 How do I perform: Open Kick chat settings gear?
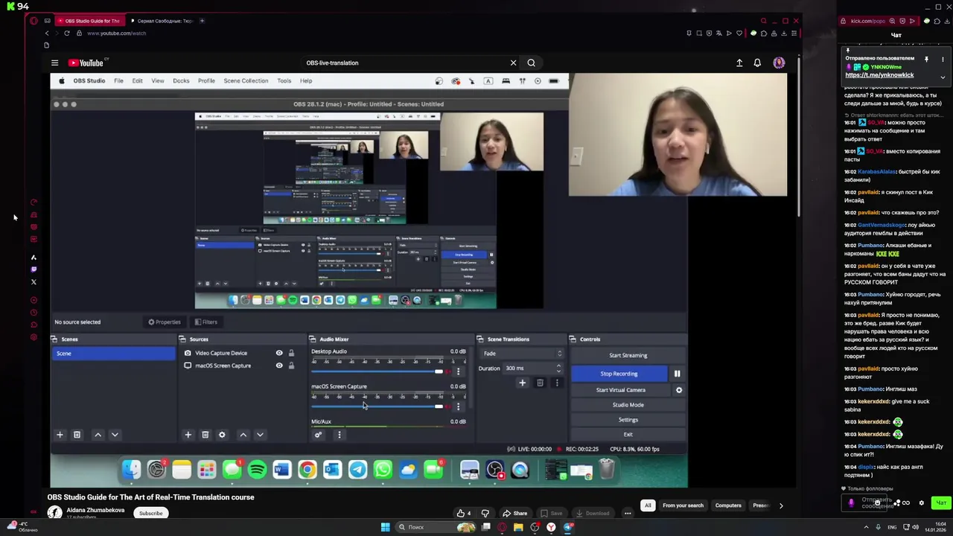coord(921,503)
